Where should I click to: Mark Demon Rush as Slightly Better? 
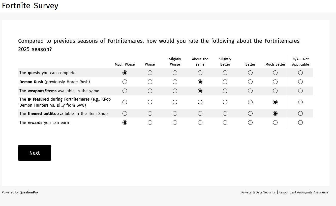225,82
